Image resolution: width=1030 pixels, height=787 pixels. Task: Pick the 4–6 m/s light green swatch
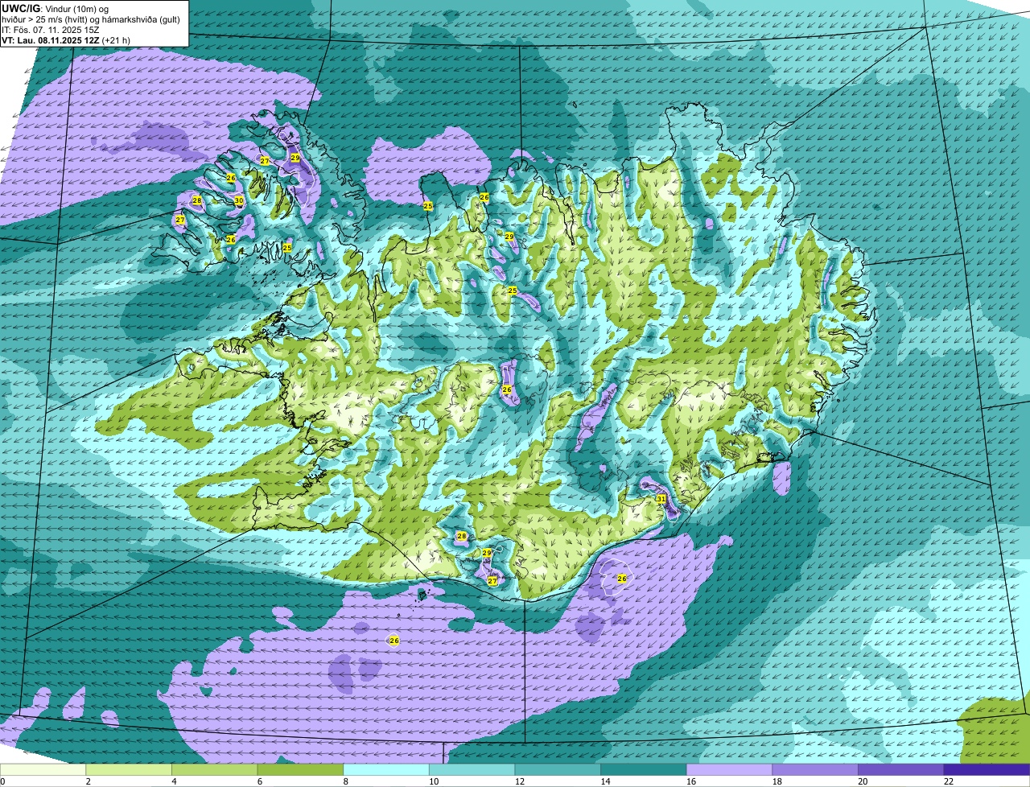215,769
